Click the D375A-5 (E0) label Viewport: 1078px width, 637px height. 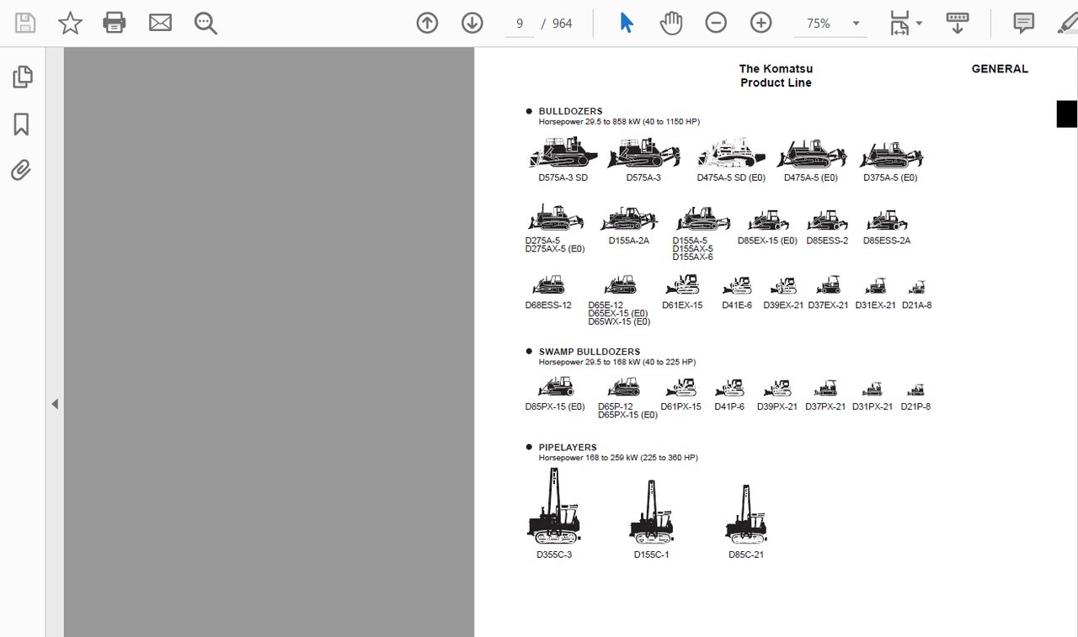point(890,178)
